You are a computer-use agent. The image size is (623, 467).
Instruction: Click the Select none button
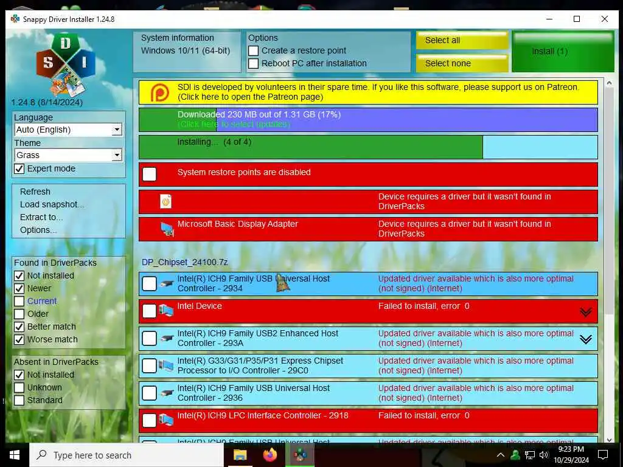pyautogui.click(x=462, y=63)
